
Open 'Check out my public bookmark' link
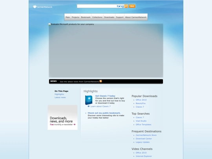pyautogui.click(x=104, y=113)
